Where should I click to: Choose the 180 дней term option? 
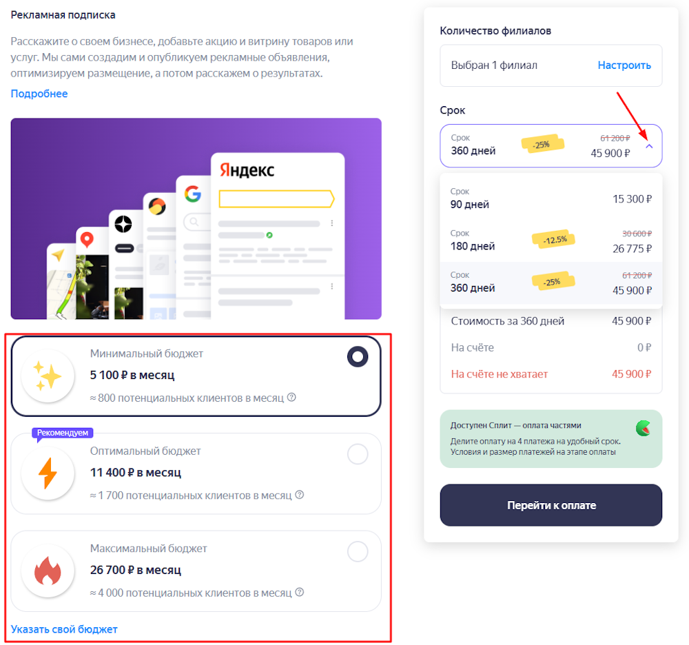tap(551, 241)
